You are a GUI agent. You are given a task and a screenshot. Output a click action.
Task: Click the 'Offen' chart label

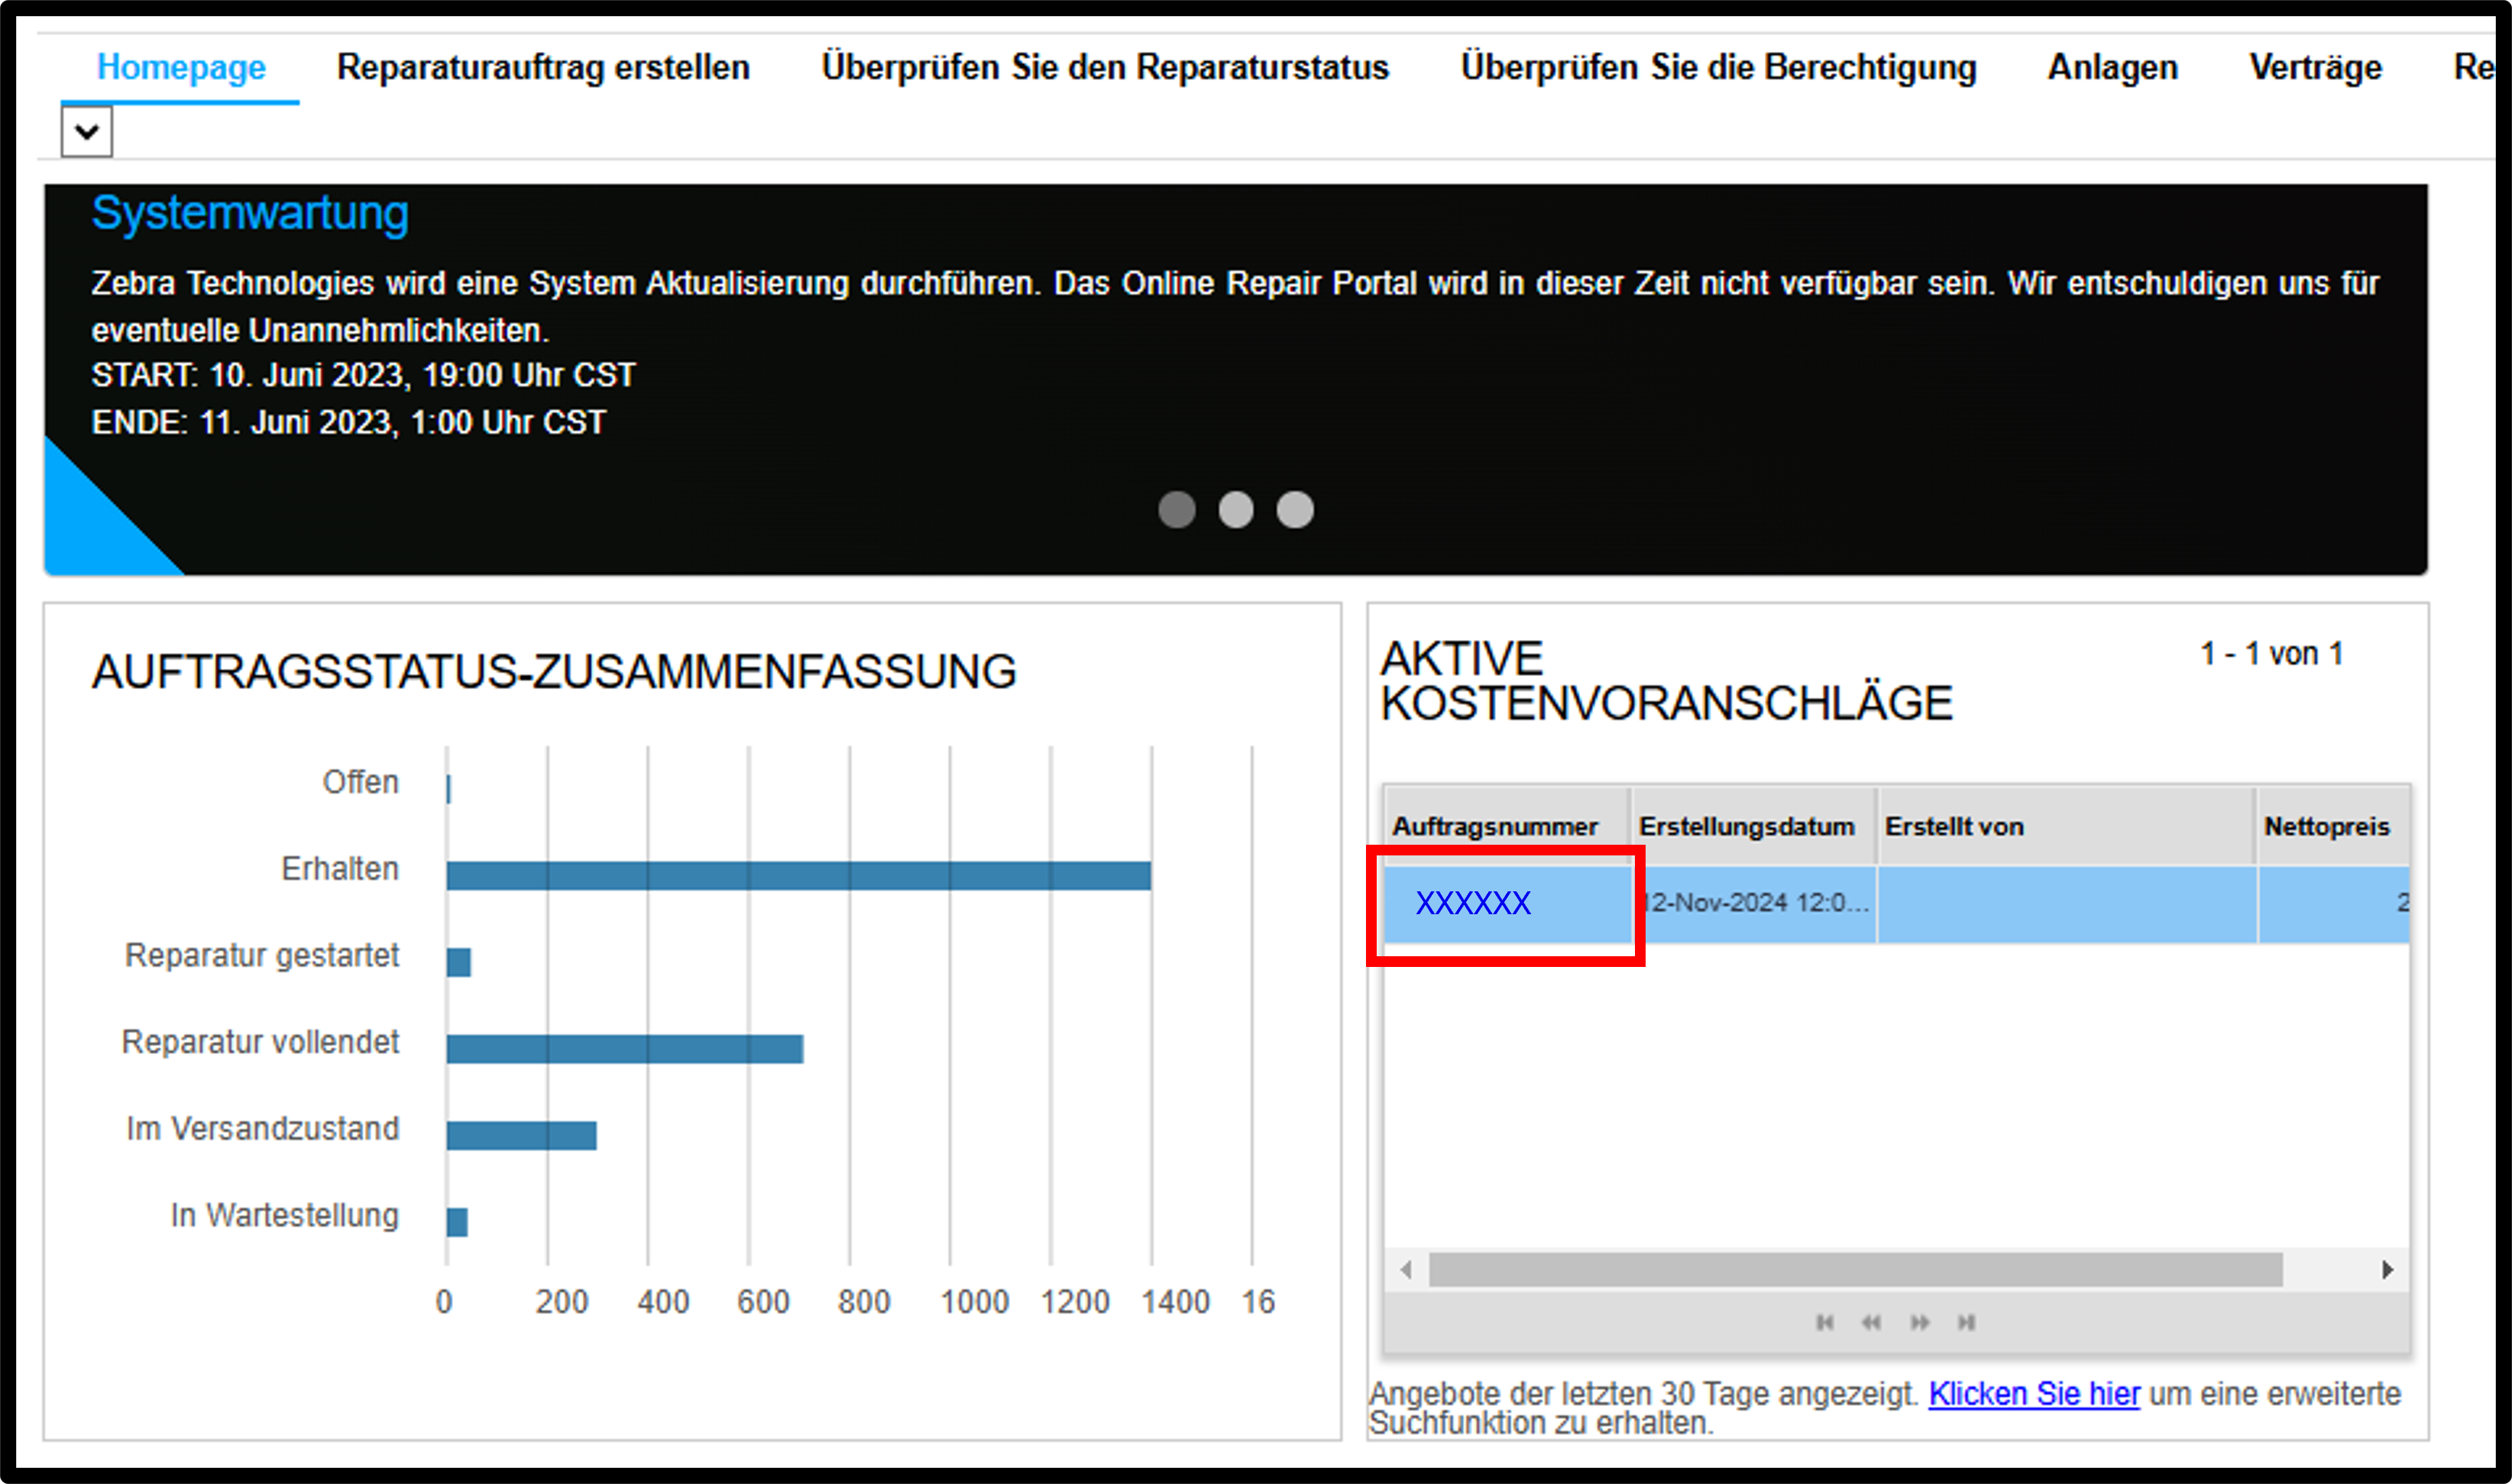pos(360,781)
